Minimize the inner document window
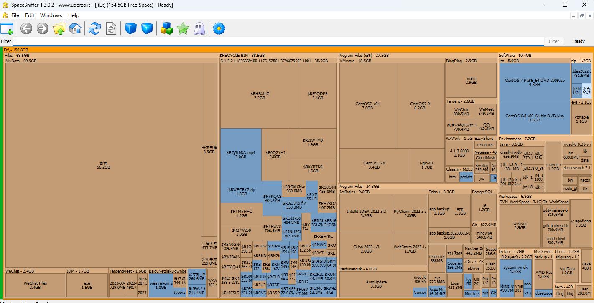 tap(574, 15)
